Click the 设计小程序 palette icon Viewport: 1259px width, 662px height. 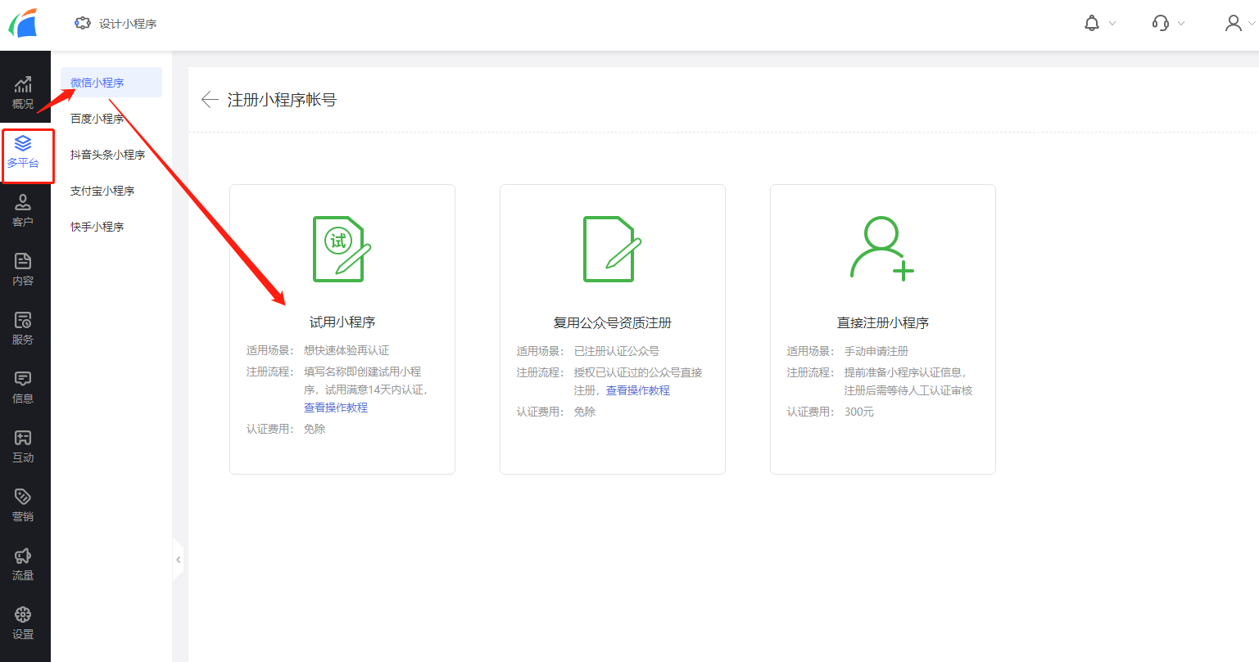83,24
